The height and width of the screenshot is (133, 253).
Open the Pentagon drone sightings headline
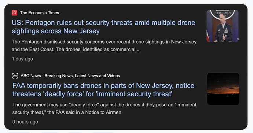coord(103,27)
